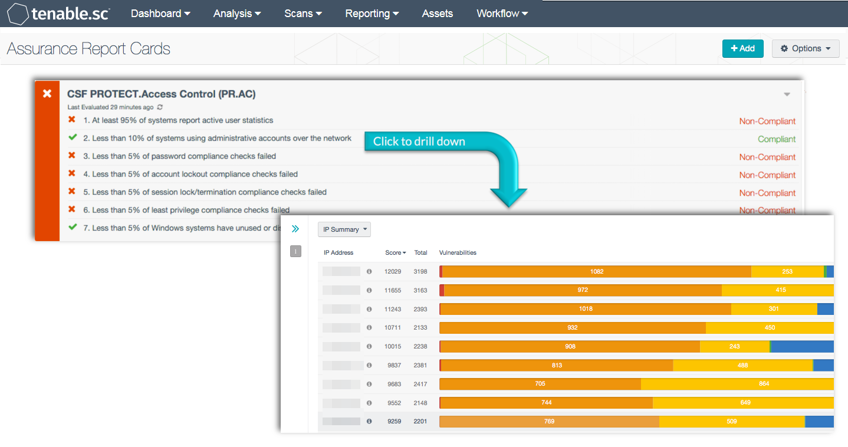Open the Dashboard menu
848x447 pixels.
point(160,14)
